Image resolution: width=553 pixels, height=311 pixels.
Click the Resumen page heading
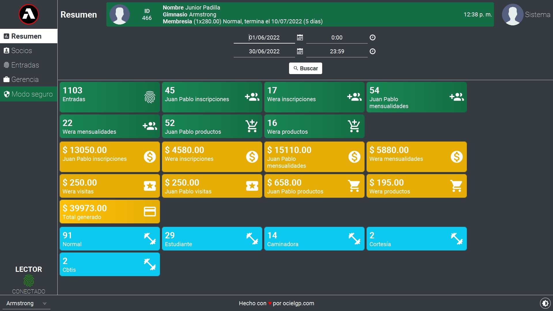pos(79,15)
